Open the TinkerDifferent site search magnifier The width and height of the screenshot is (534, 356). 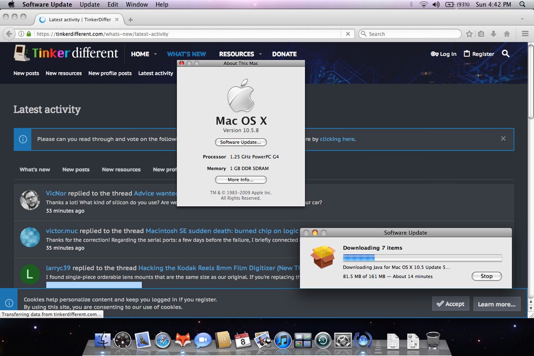[506, 54]
